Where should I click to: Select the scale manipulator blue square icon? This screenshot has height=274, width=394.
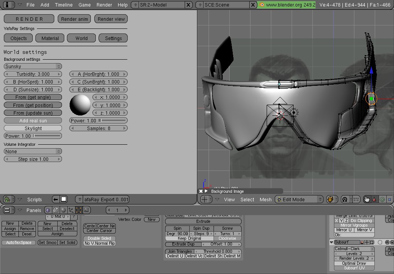389,199
